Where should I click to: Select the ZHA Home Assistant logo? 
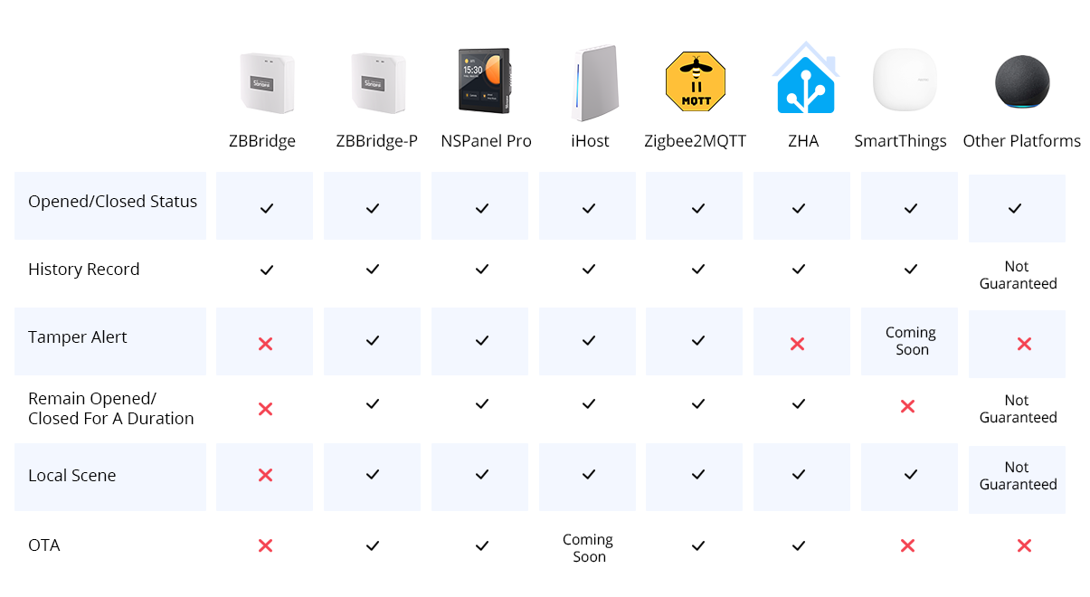(x=804, y=78)
